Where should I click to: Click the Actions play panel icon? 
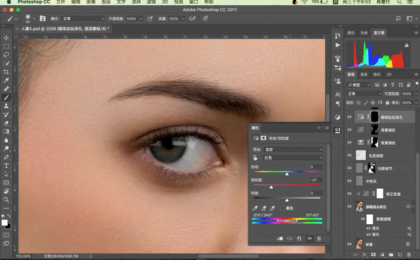(338, 45)
